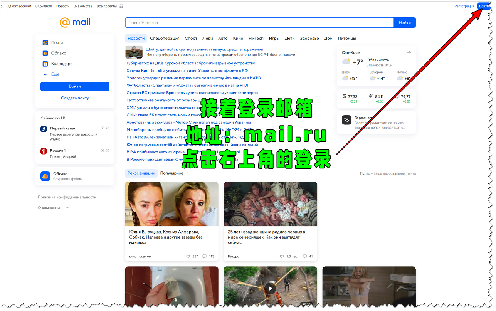Open Спартак и Ахмат headline
The height and width of the screenshot is (311, 496).
pyautogui.click(x=187, y=85)
